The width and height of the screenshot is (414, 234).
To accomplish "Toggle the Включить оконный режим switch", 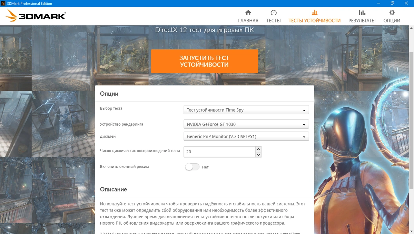I will pyautogui.click(x=192, y=167).
